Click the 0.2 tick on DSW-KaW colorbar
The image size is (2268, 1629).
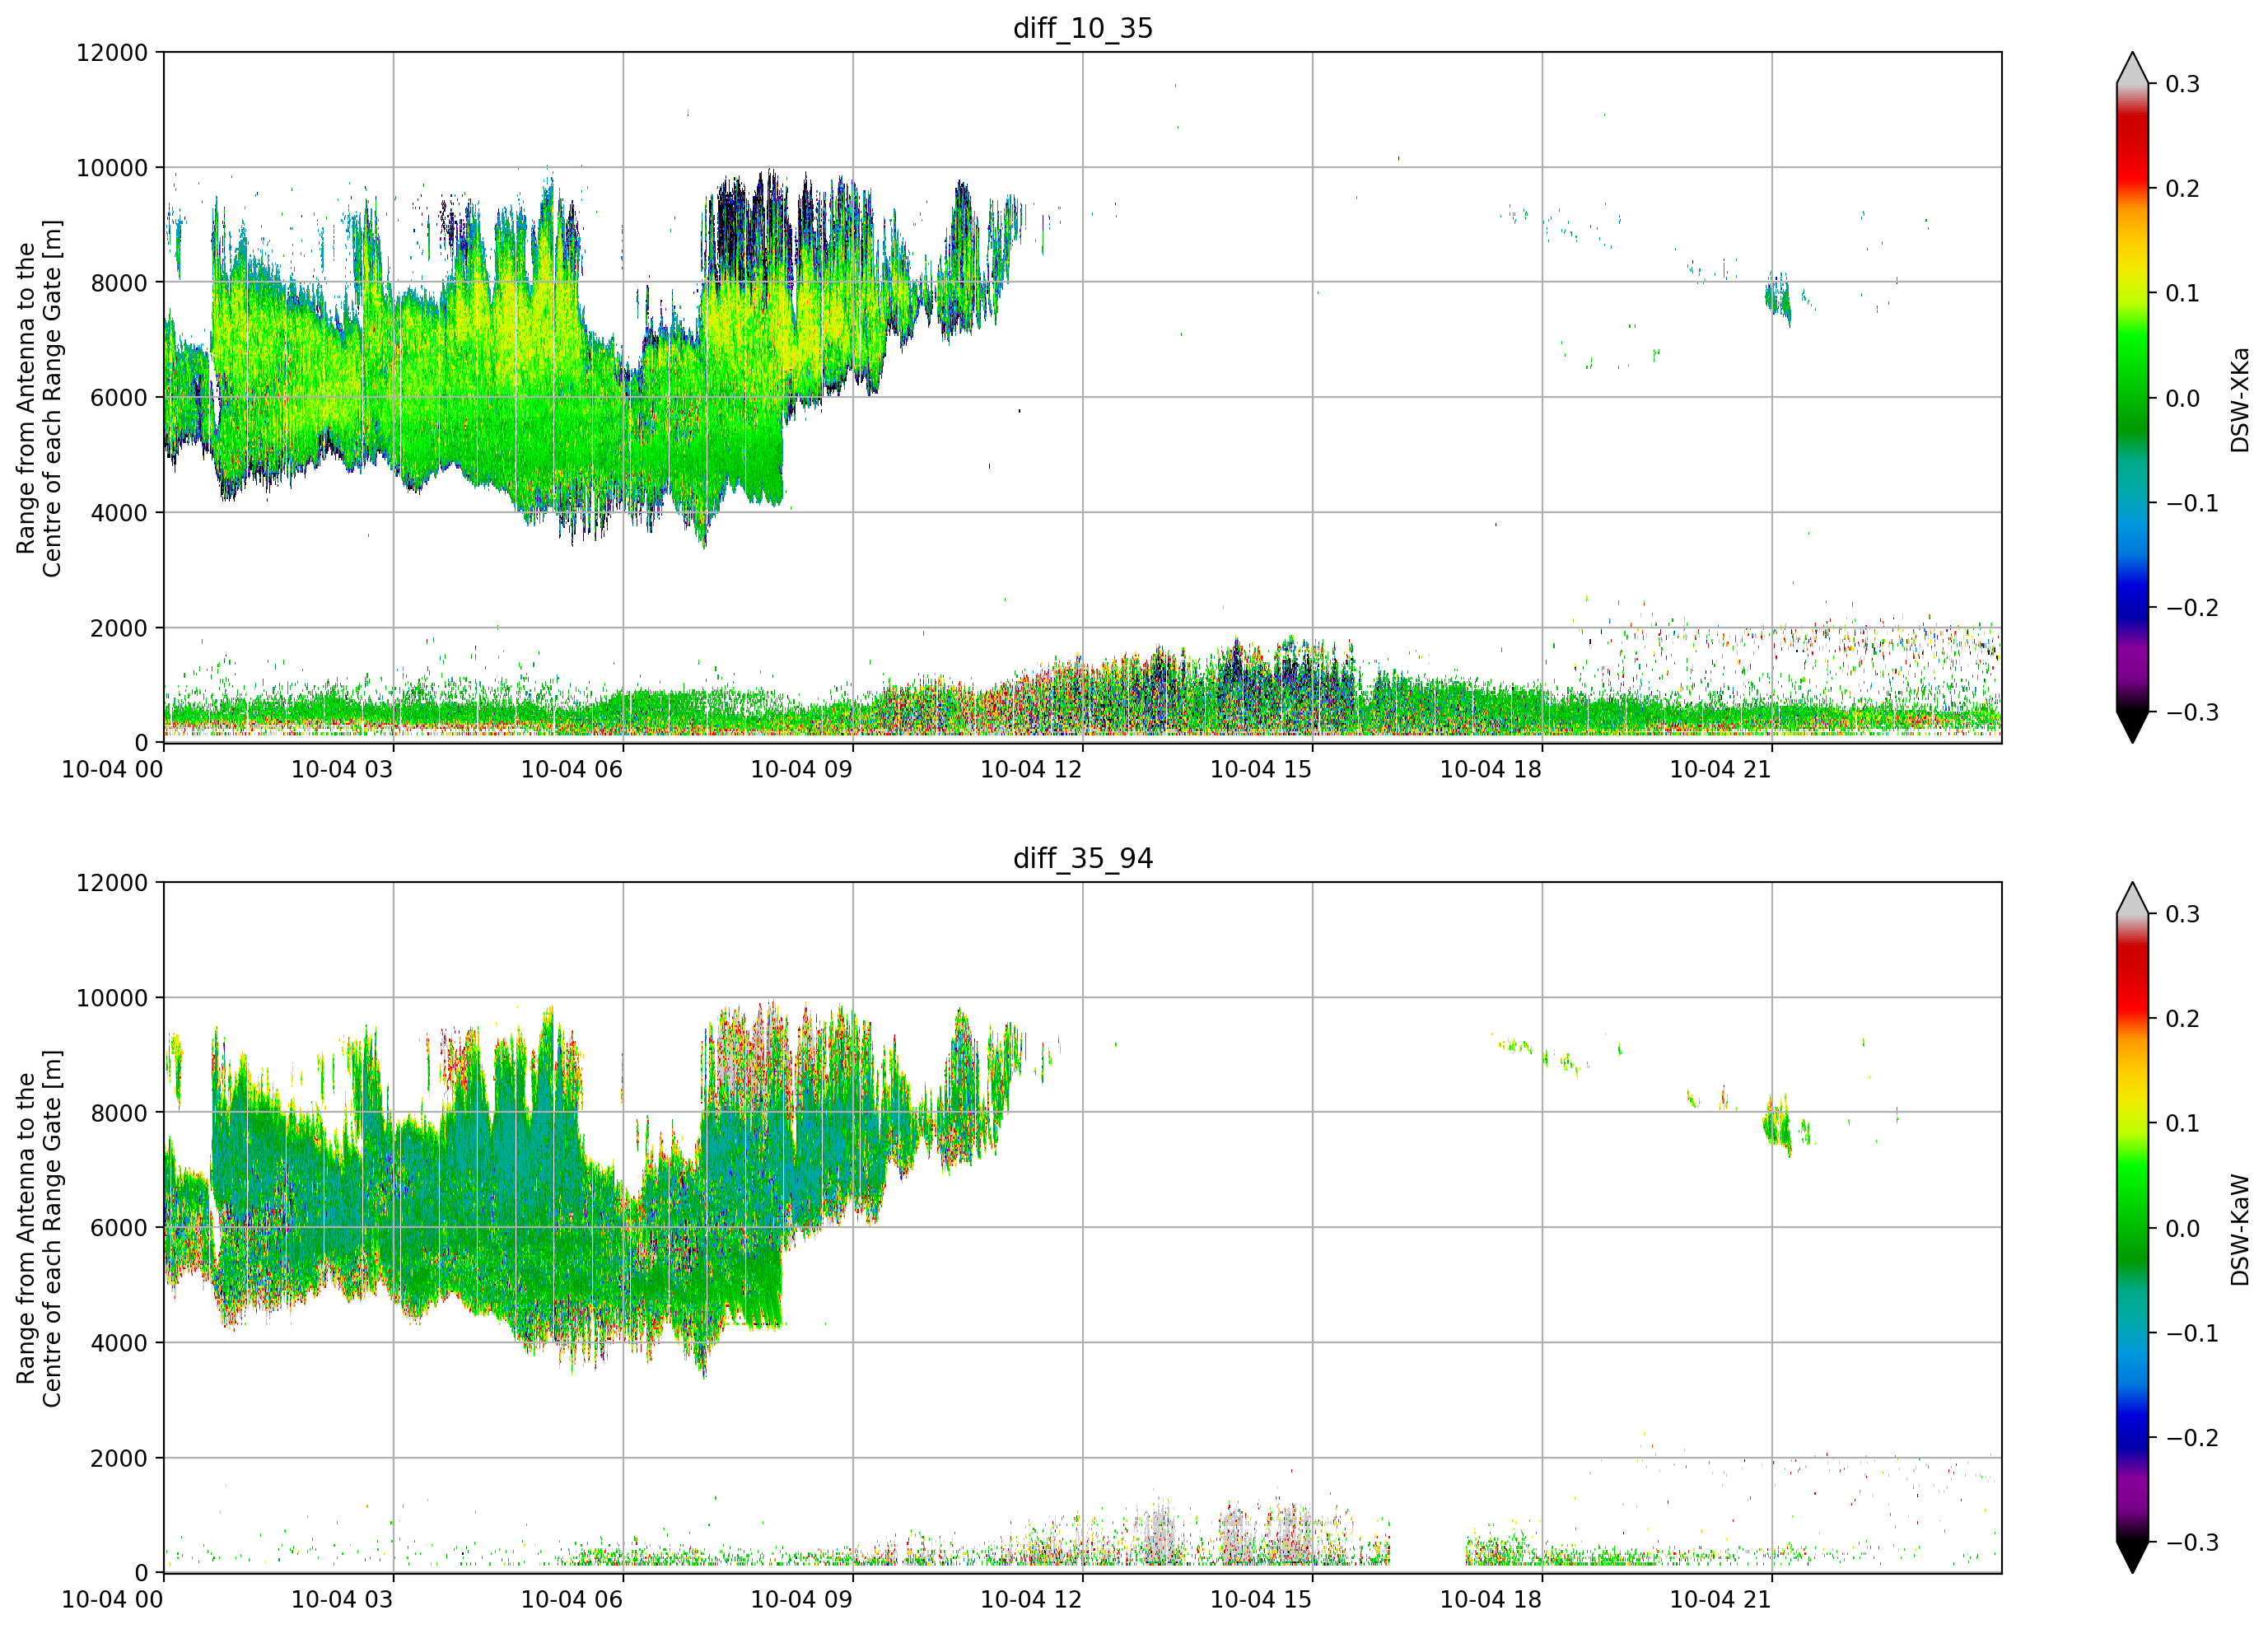tap(2183, 1019)
